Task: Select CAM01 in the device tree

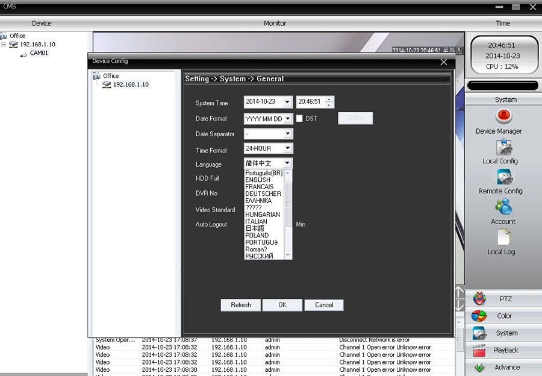Action: click(x=39, y=53)
